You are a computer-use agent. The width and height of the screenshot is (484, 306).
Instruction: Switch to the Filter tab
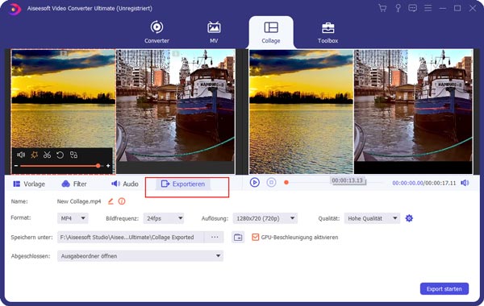[x=74, y=184]
